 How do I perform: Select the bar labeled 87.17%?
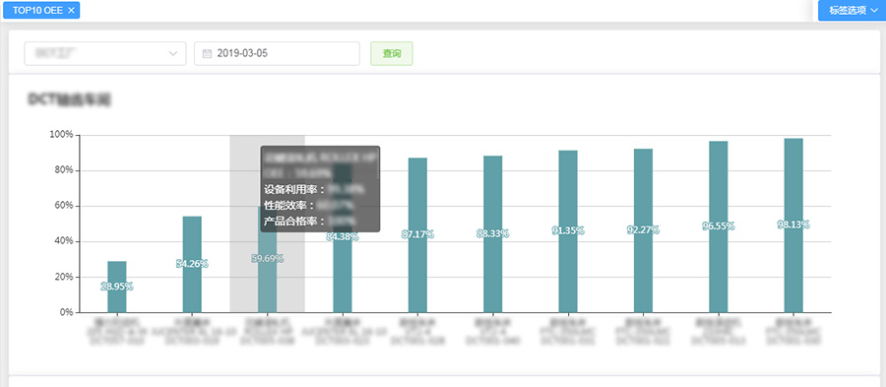[x=417, y=235]
